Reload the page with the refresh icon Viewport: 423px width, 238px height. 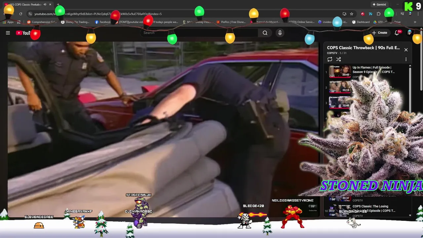coord(20,14)
